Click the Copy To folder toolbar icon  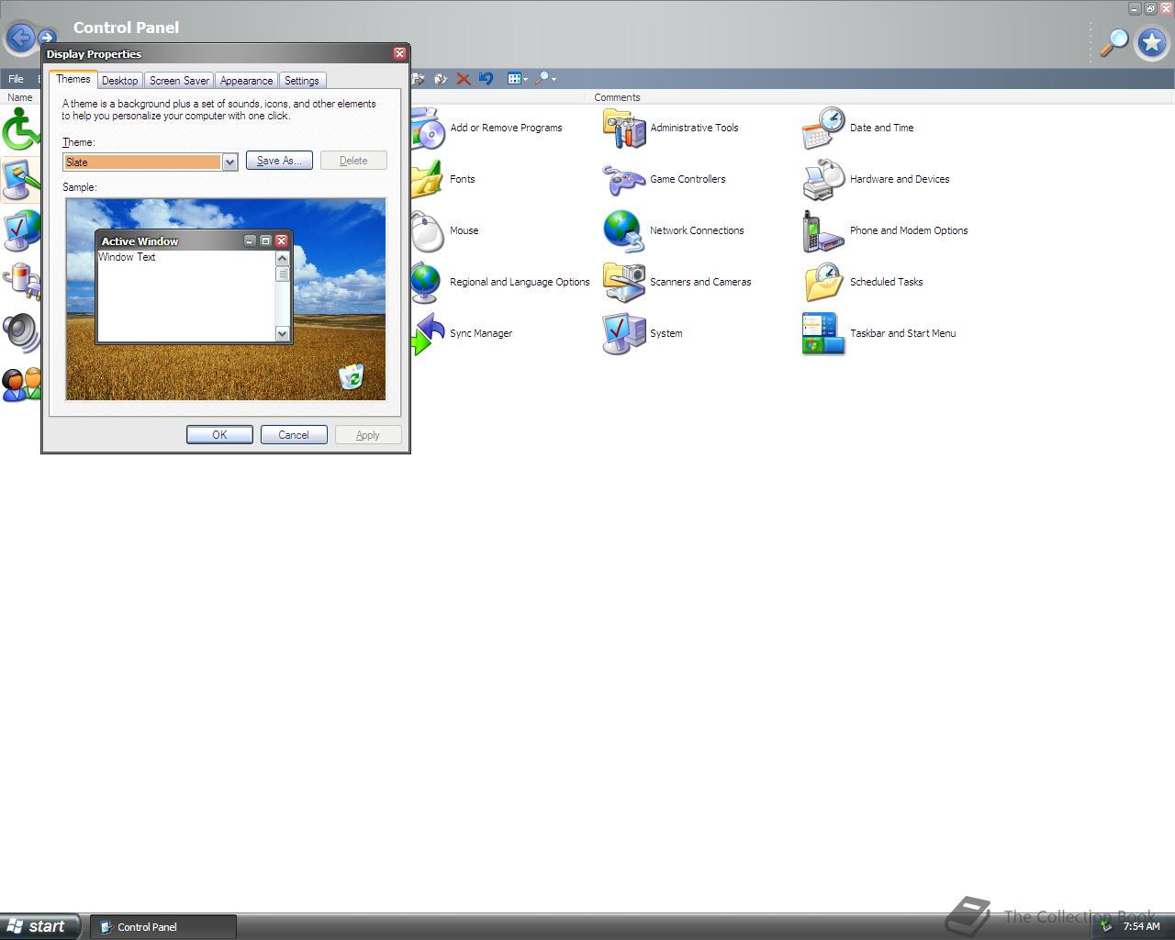[441, 79]
